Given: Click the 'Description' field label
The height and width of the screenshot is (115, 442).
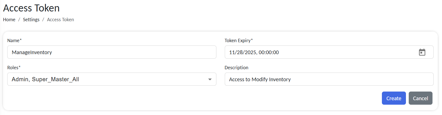Looking at the screenshot, I should (236, 68).
